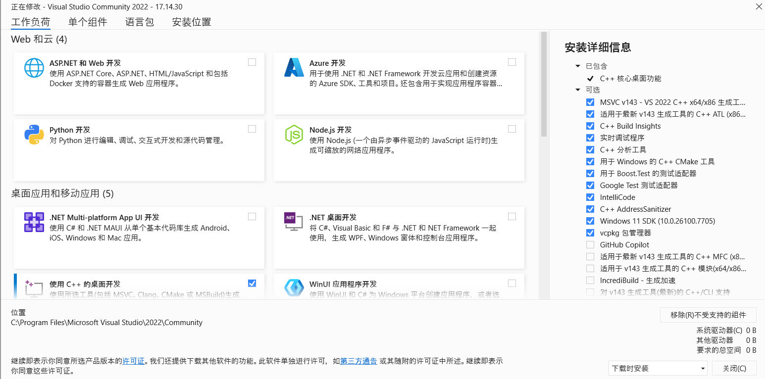Uncheck C++ AddressSanitizer component
The image size is (765, 379).
tap(590, 209)
